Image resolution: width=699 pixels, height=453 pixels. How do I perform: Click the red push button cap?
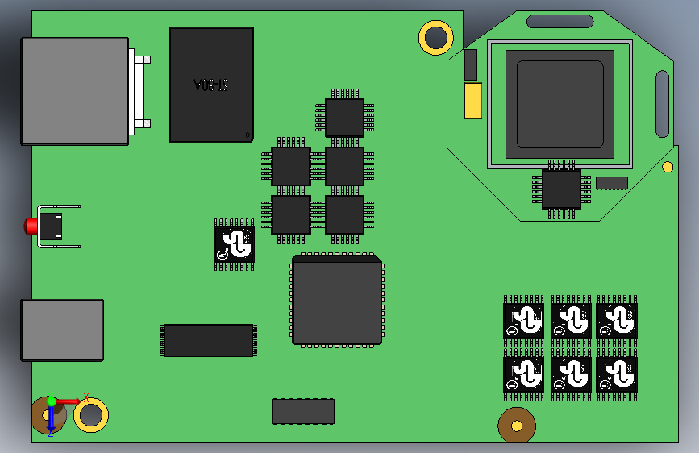click(31, 226)
